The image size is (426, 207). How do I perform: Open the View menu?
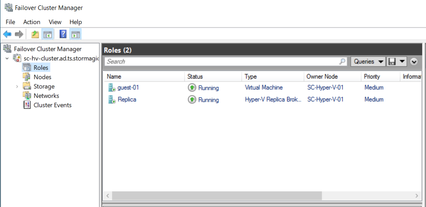[x=55, y=22]
